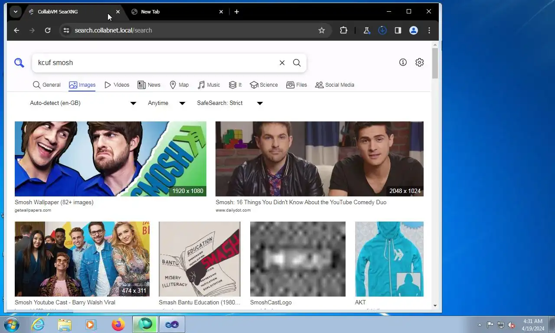
Task: Bookmark this page with star
Action: tap(322, 30)
